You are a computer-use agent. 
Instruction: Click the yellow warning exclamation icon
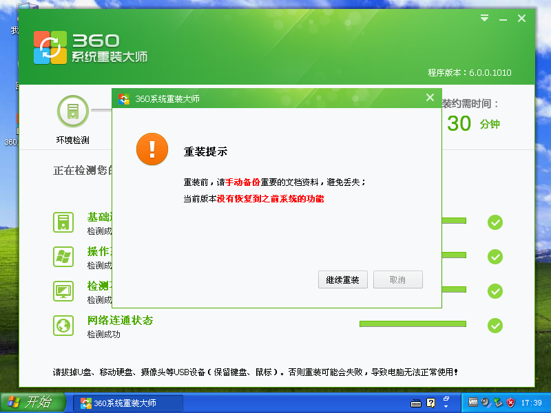(x=151, y=149)
